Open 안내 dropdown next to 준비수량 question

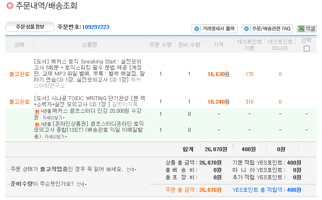pos(82,184)
